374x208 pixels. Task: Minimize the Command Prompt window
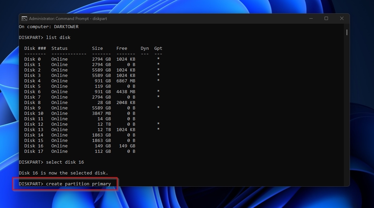point(311,18)
